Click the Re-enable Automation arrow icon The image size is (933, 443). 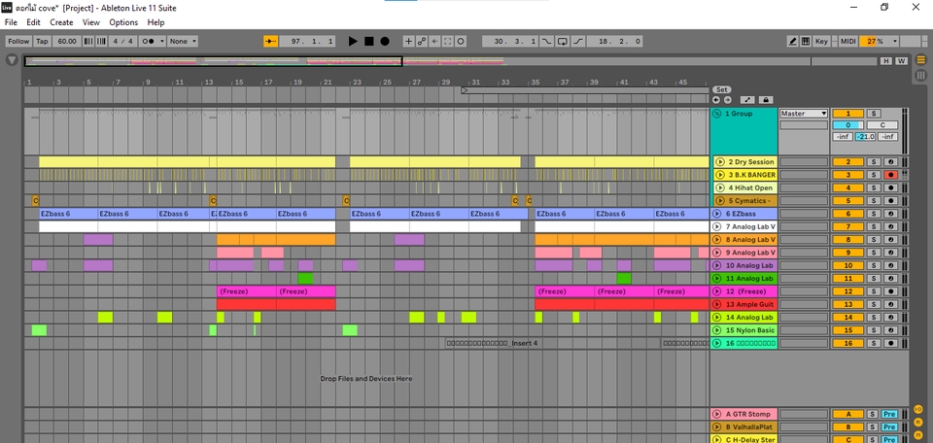pyautogui.click(x=435, y=41)
